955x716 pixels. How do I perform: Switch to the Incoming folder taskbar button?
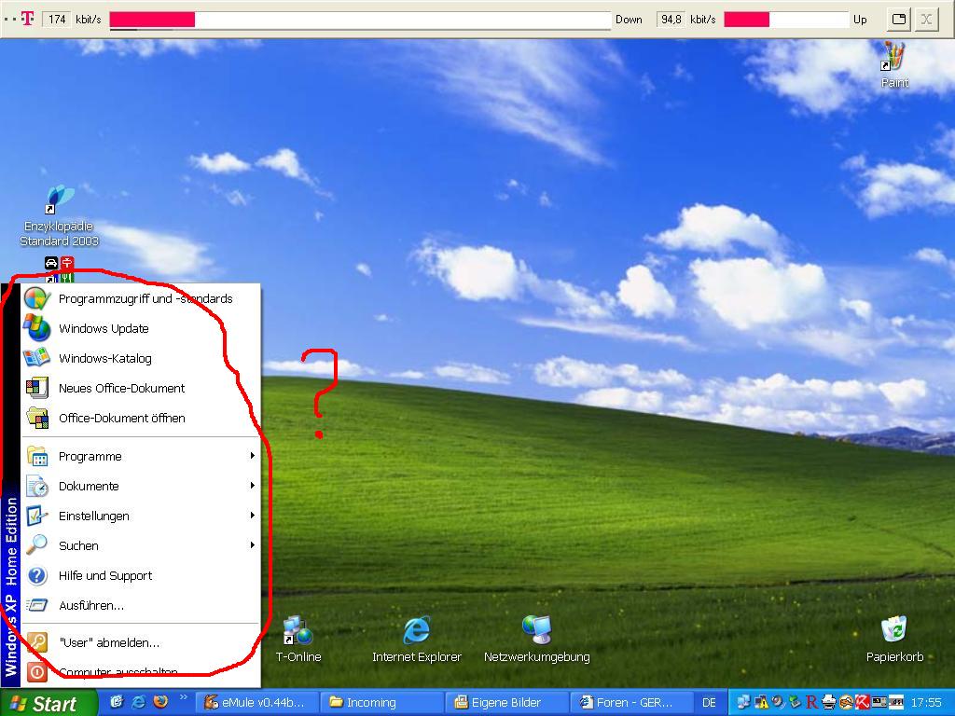coord(381,703)
